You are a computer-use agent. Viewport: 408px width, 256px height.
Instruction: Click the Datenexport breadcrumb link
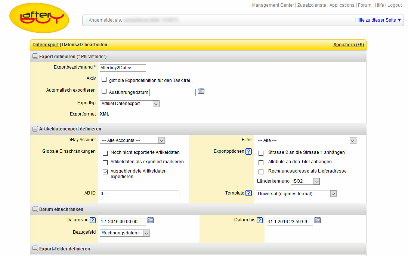pos(45,45)
